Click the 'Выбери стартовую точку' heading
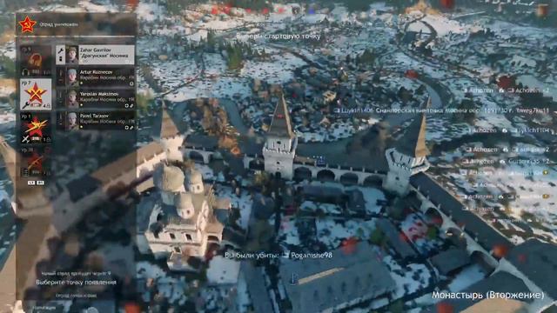This screenshot has height=313, width=557. point(278,37)
